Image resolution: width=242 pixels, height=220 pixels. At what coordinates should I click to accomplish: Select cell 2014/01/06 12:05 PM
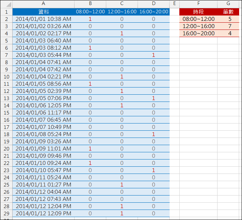click(x=43, y=105)
